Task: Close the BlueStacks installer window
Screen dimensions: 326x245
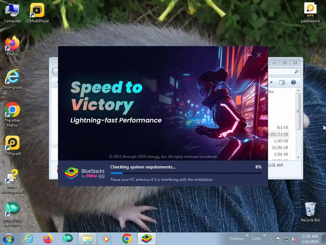Action: point(259,55)
